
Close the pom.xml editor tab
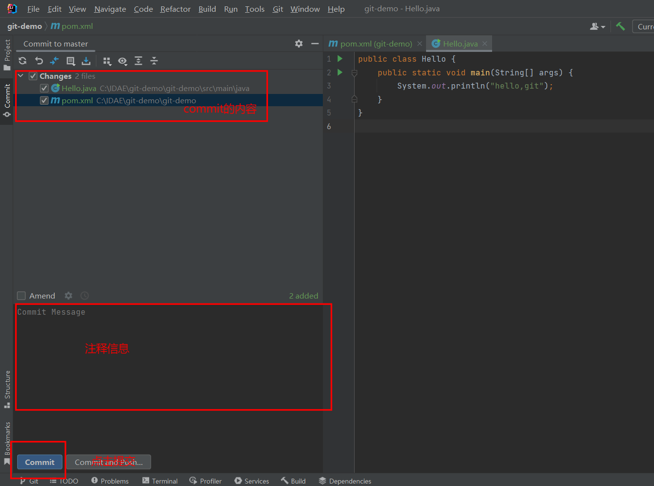coord(420,44)
